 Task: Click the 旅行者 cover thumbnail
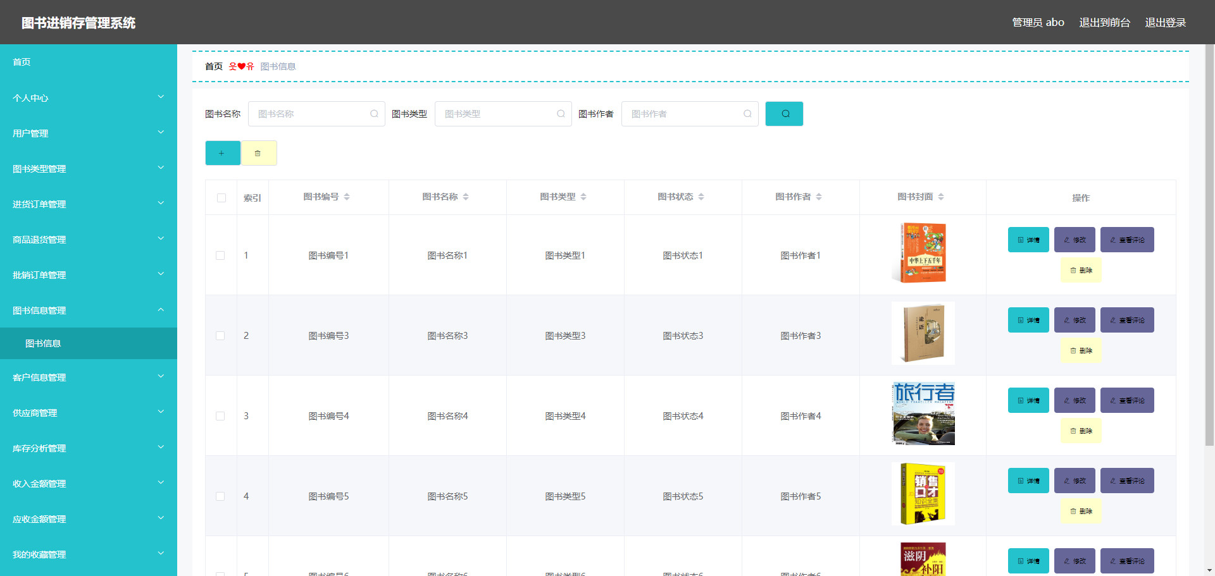click(923, 414)
